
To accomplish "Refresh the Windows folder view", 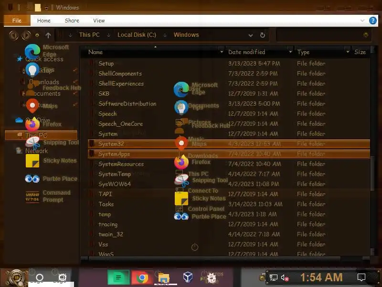I will tap(262, 35).
